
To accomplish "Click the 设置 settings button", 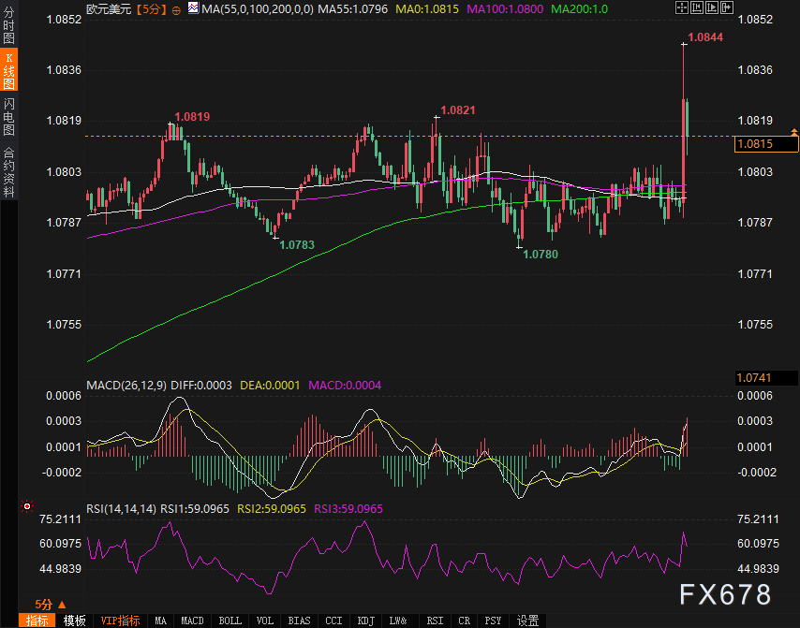I will [528, 621].
